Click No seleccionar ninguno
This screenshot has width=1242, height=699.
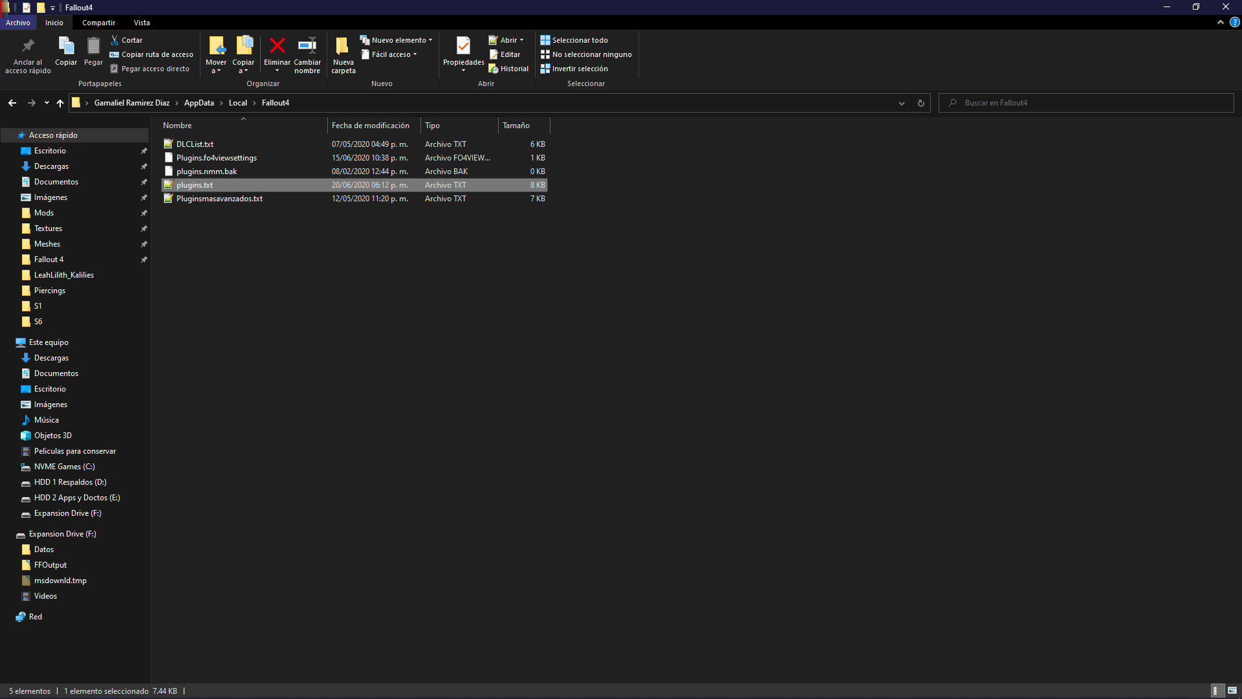586,54
